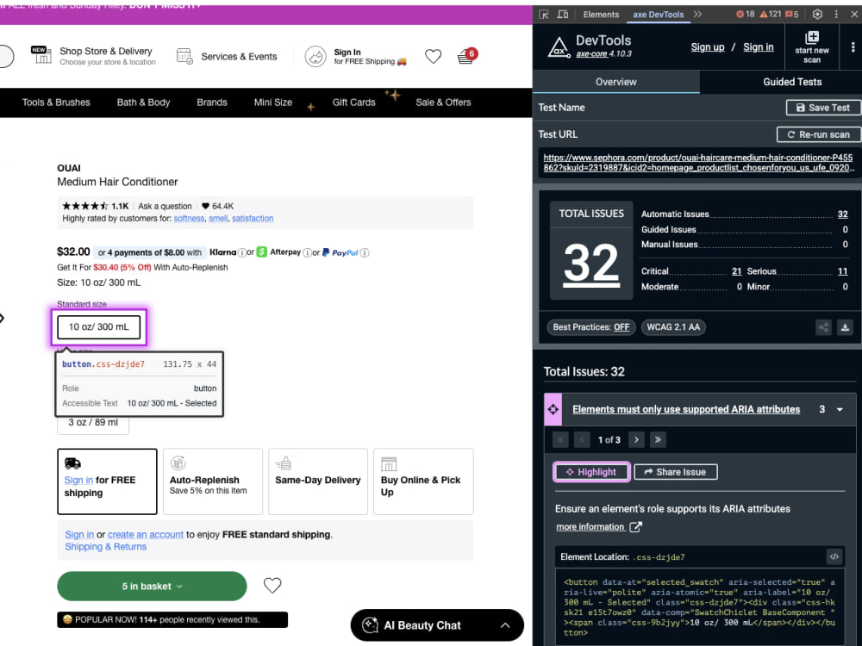Switch to the Overview tab
Screen dimensions: 862x646
click(x=615, y=82)
